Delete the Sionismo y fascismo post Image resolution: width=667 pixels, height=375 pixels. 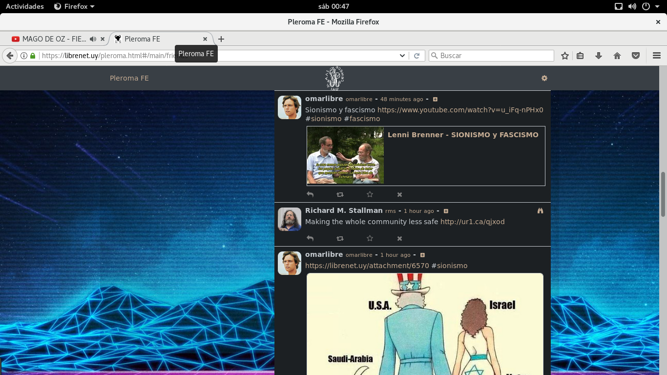point(399,194)
